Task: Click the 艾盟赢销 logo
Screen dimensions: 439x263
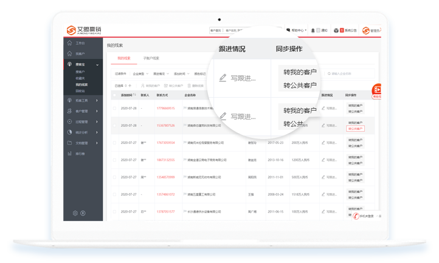Action: 86,30
